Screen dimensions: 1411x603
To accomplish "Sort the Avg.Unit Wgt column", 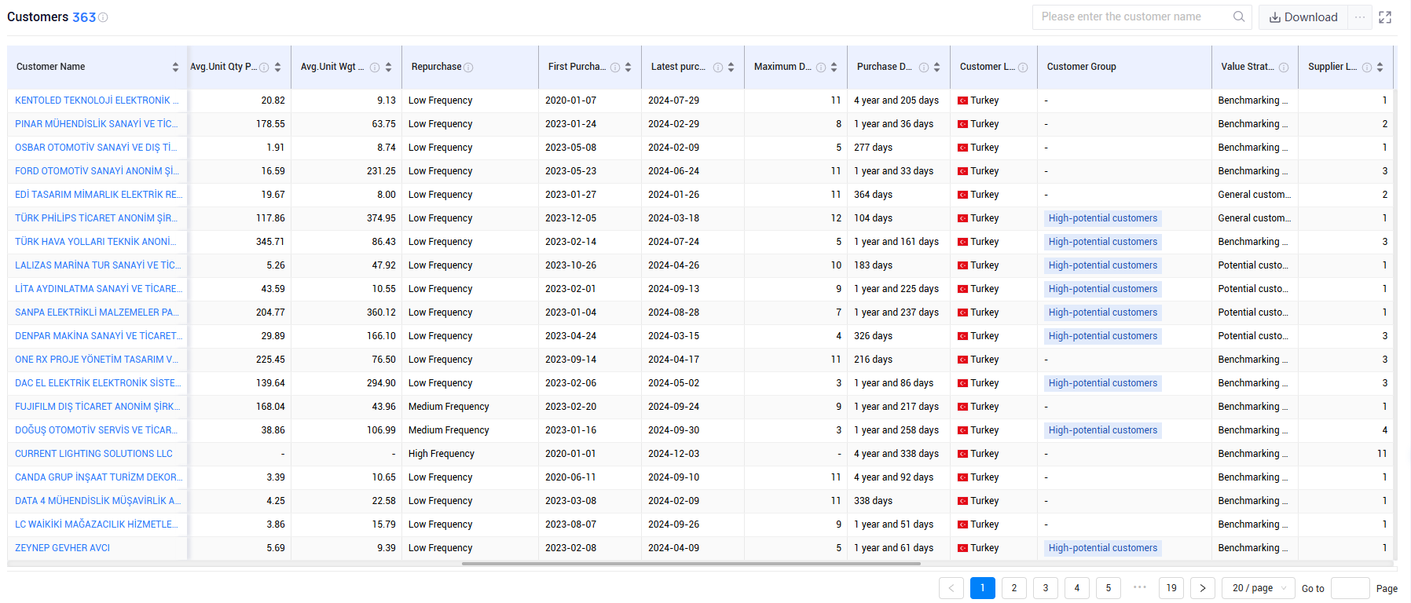I will click(x=388, y=68).
